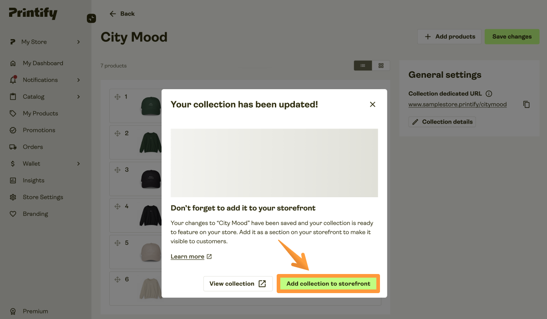
Task: Copy the collection dedicated URL
Action: click(527, 104)
